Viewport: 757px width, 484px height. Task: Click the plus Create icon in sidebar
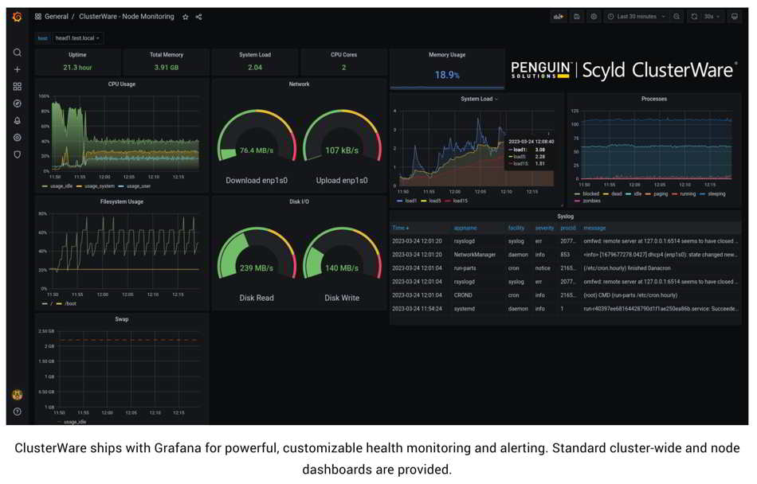click(17, 70)
